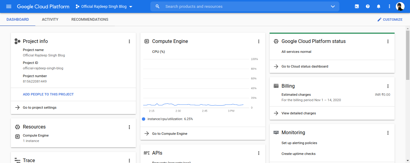Open the Help question mark icon
The image size is (410, 163).
click(368, 7)
